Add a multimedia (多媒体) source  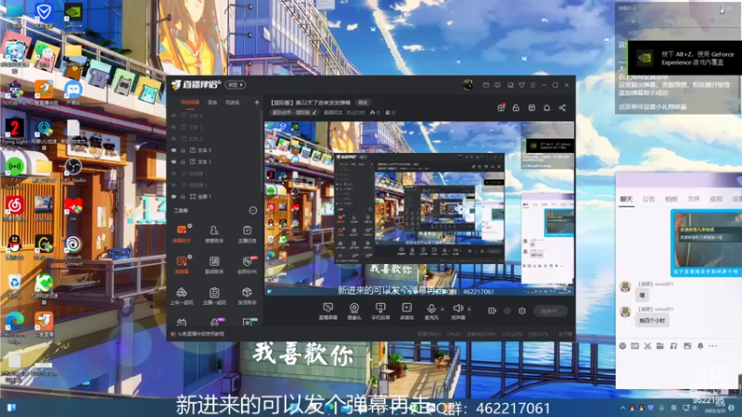406,311
